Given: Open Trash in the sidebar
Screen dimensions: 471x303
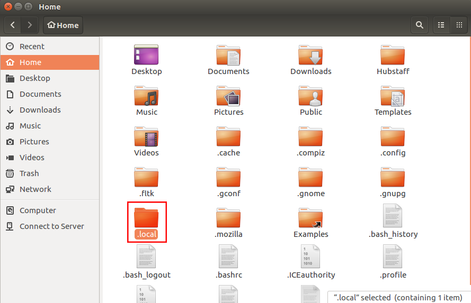Looking at the screenshot, I should (50, 173).
